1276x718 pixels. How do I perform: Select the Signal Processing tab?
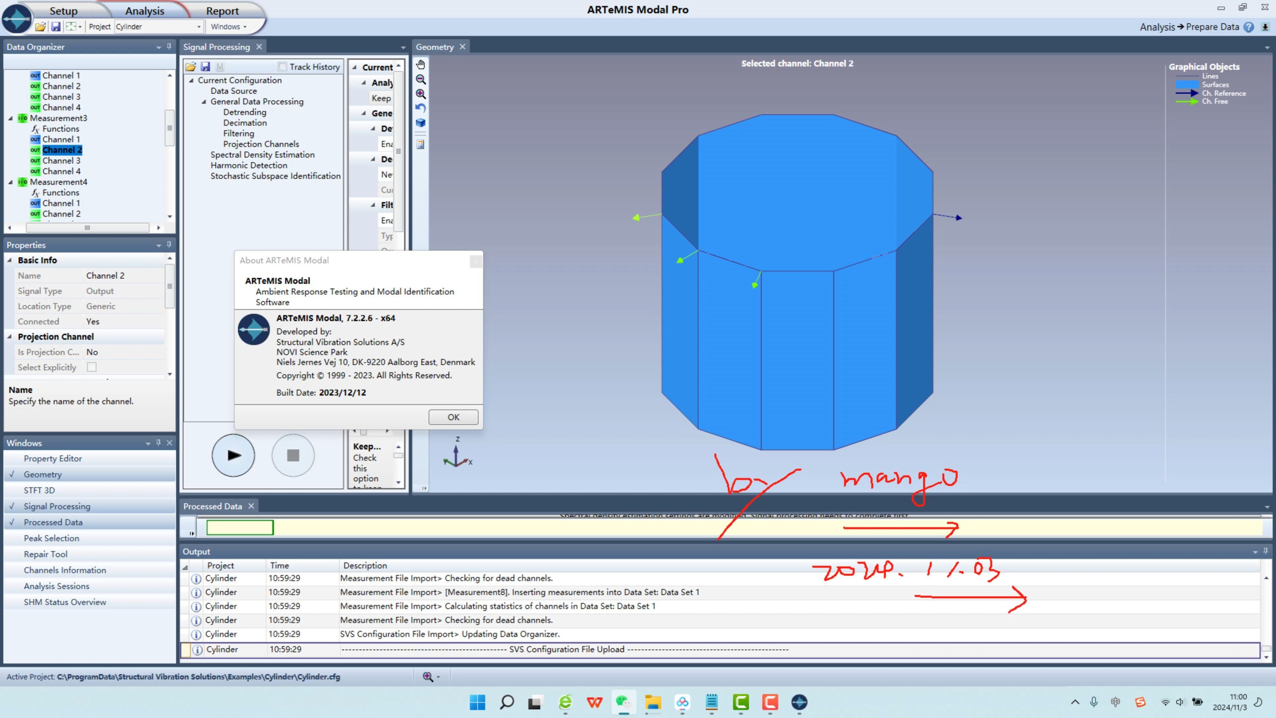click(216, 47)
